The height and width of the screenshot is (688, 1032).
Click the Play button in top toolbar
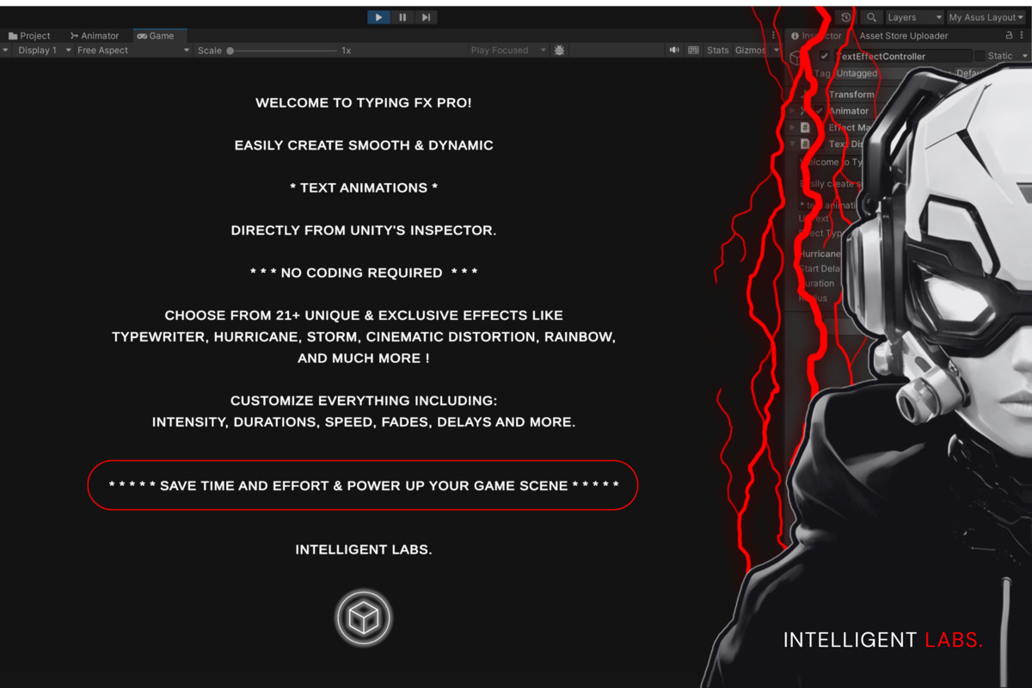pyautogui.click(x=378, y=17)
